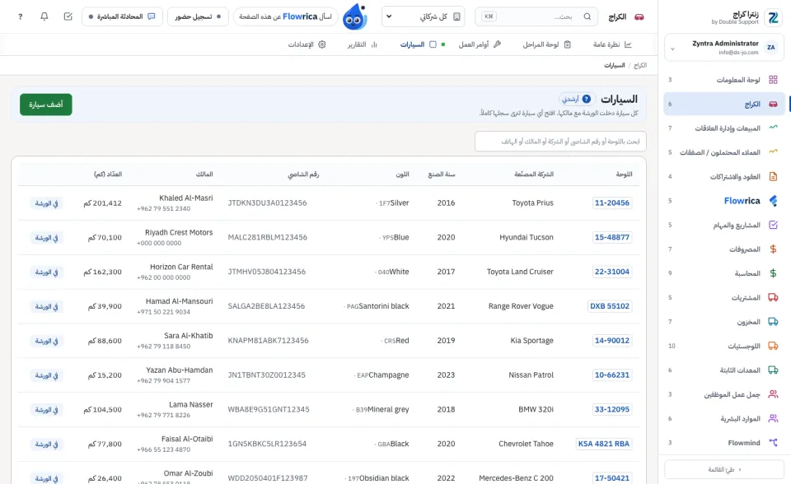
Task: Click chassis number SALGA2BE8LA123456
Action: coord(266,306)
